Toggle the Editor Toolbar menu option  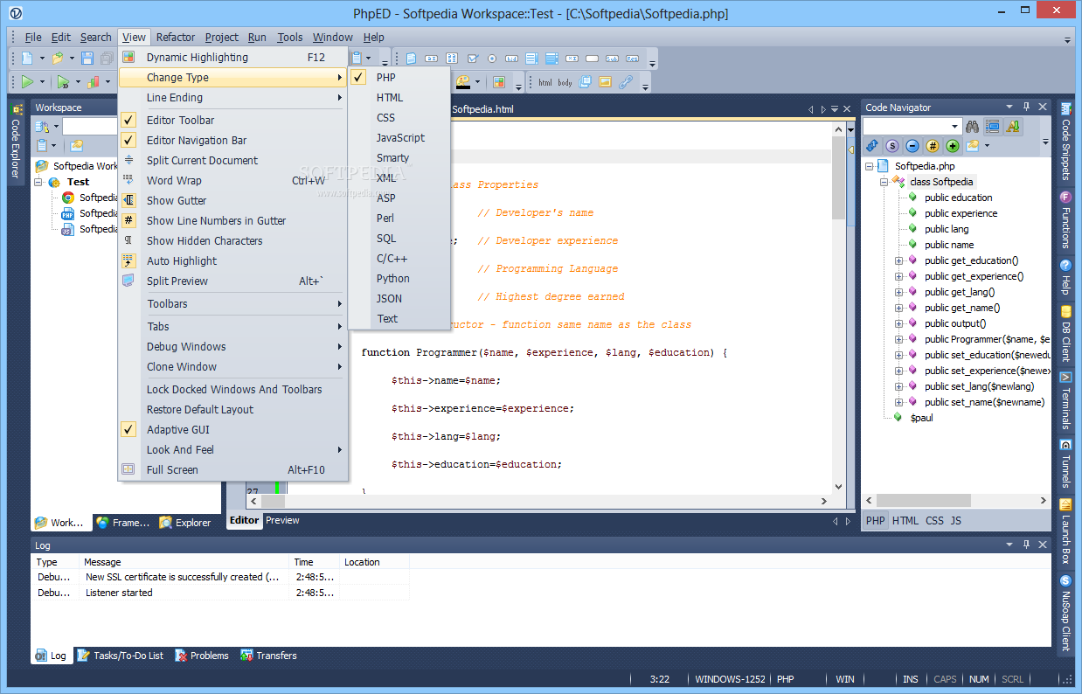tap(233, 121)
